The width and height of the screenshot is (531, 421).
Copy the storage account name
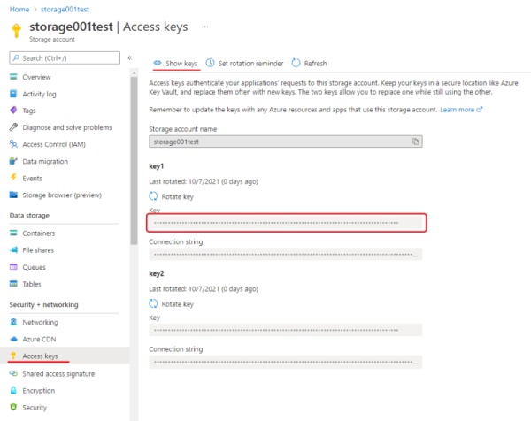(x=416, y=142)
